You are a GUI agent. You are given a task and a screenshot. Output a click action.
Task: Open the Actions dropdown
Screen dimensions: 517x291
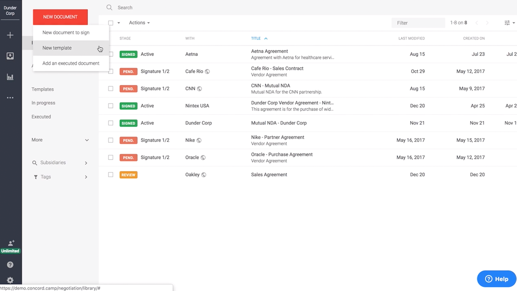coord(139,23)
